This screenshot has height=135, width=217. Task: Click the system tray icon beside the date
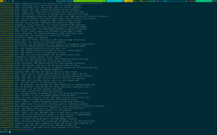pyautogui.click(x=214, y=1)
